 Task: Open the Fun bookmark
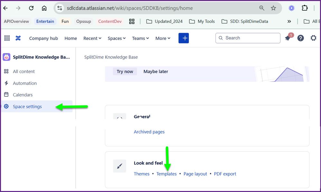[x=65, y=21]
